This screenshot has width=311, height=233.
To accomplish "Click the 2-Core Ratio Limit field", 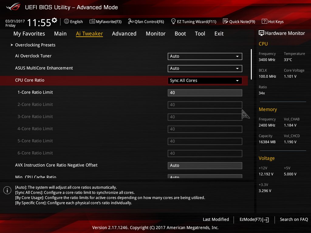I will click(205, 105).
